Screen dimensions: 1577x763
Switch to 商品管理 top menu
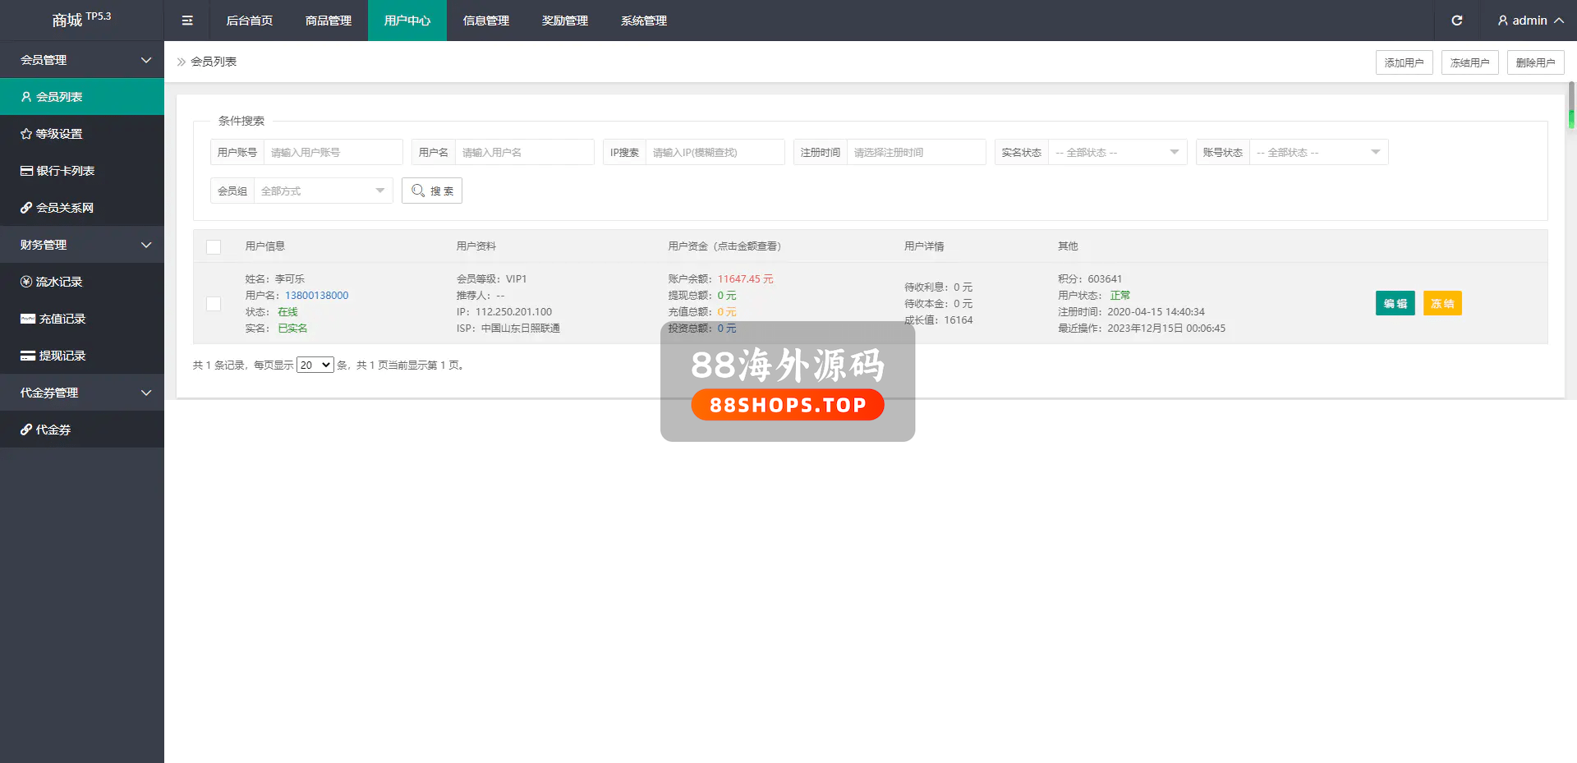click(328, 21)
